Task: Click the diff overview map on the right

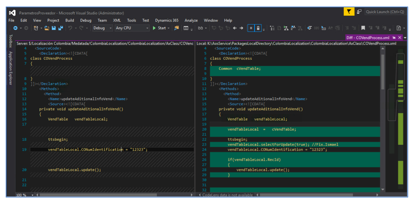Action: point(401,119)
